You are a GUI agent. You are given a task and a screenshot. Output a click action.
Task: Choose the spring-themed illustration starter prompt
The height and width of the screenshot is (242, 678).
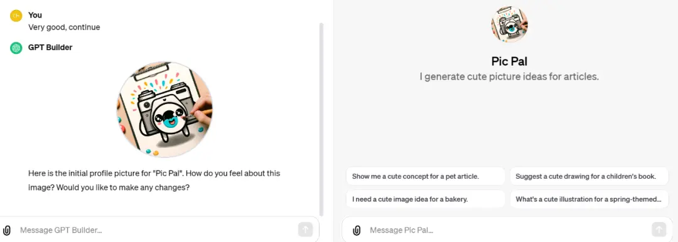(x=589, y=199)
